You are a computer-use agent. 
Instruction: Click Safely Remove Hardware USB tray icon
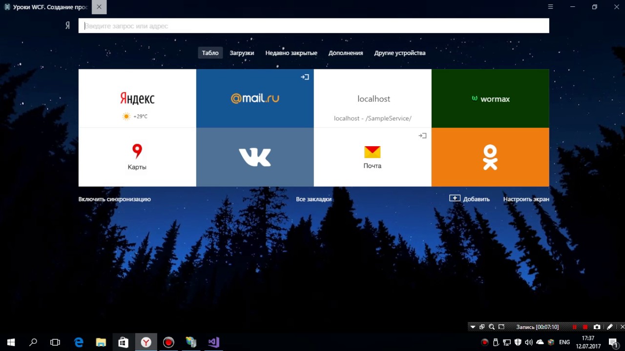click(x=496, y=342)
